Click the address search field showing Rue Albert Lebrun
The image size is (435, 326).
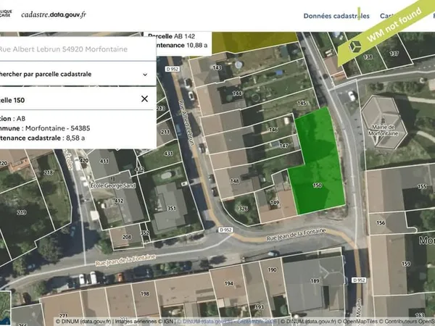(78, 49)
